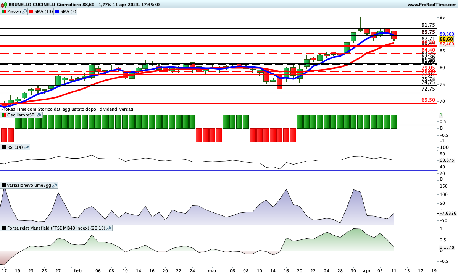
Task: Click the Prezzo green-red color swatch
Action: pos(4,11)
